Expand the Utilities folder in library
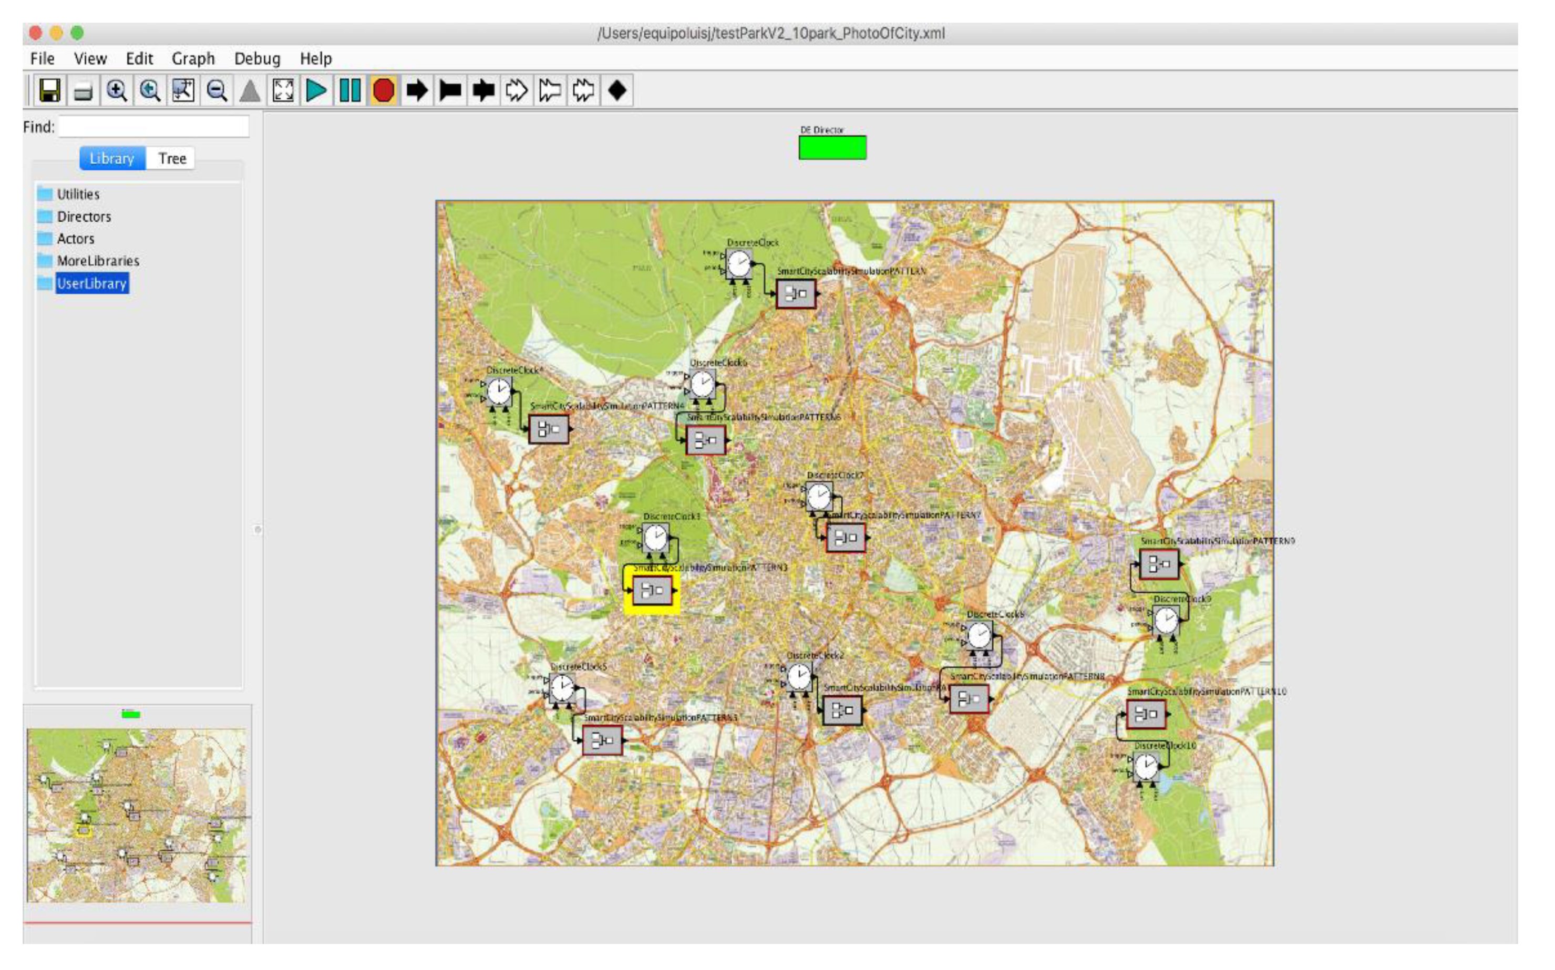This screenshot has height=970, width=1555. point(78,194)
